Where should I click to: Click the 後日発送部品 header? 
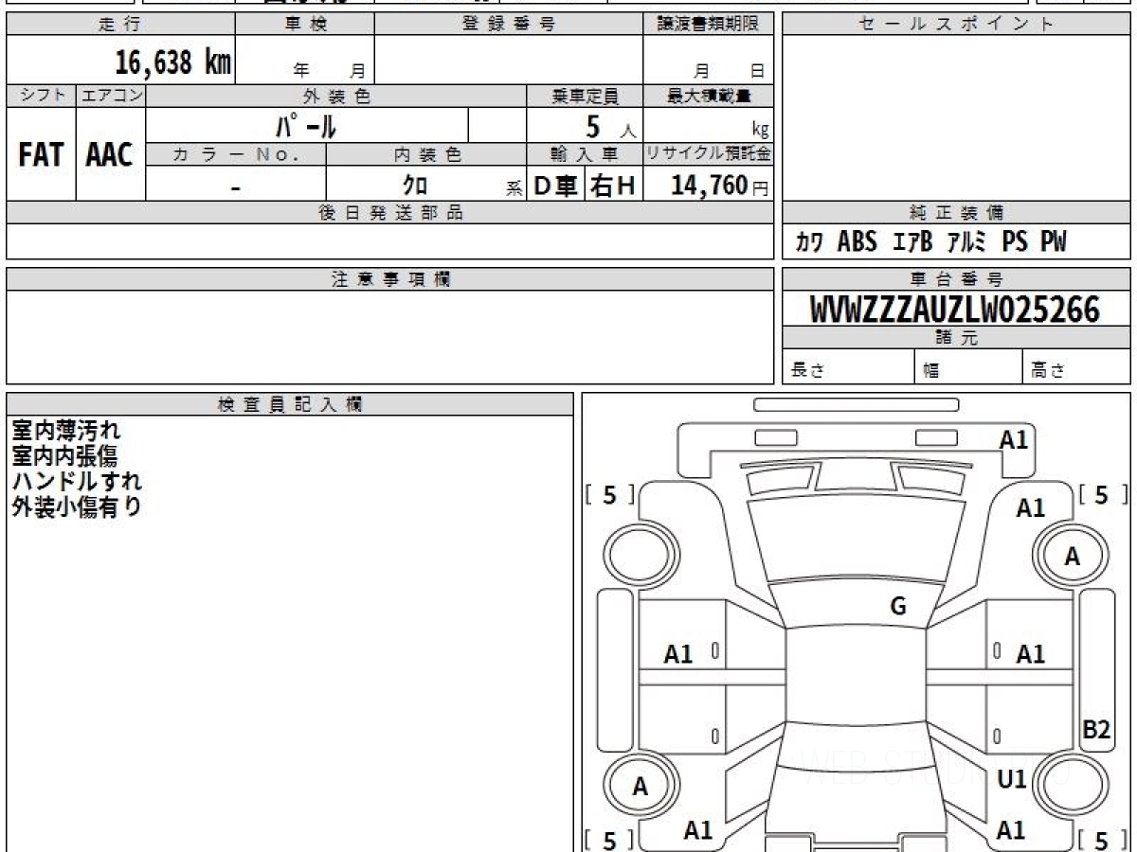390,213
